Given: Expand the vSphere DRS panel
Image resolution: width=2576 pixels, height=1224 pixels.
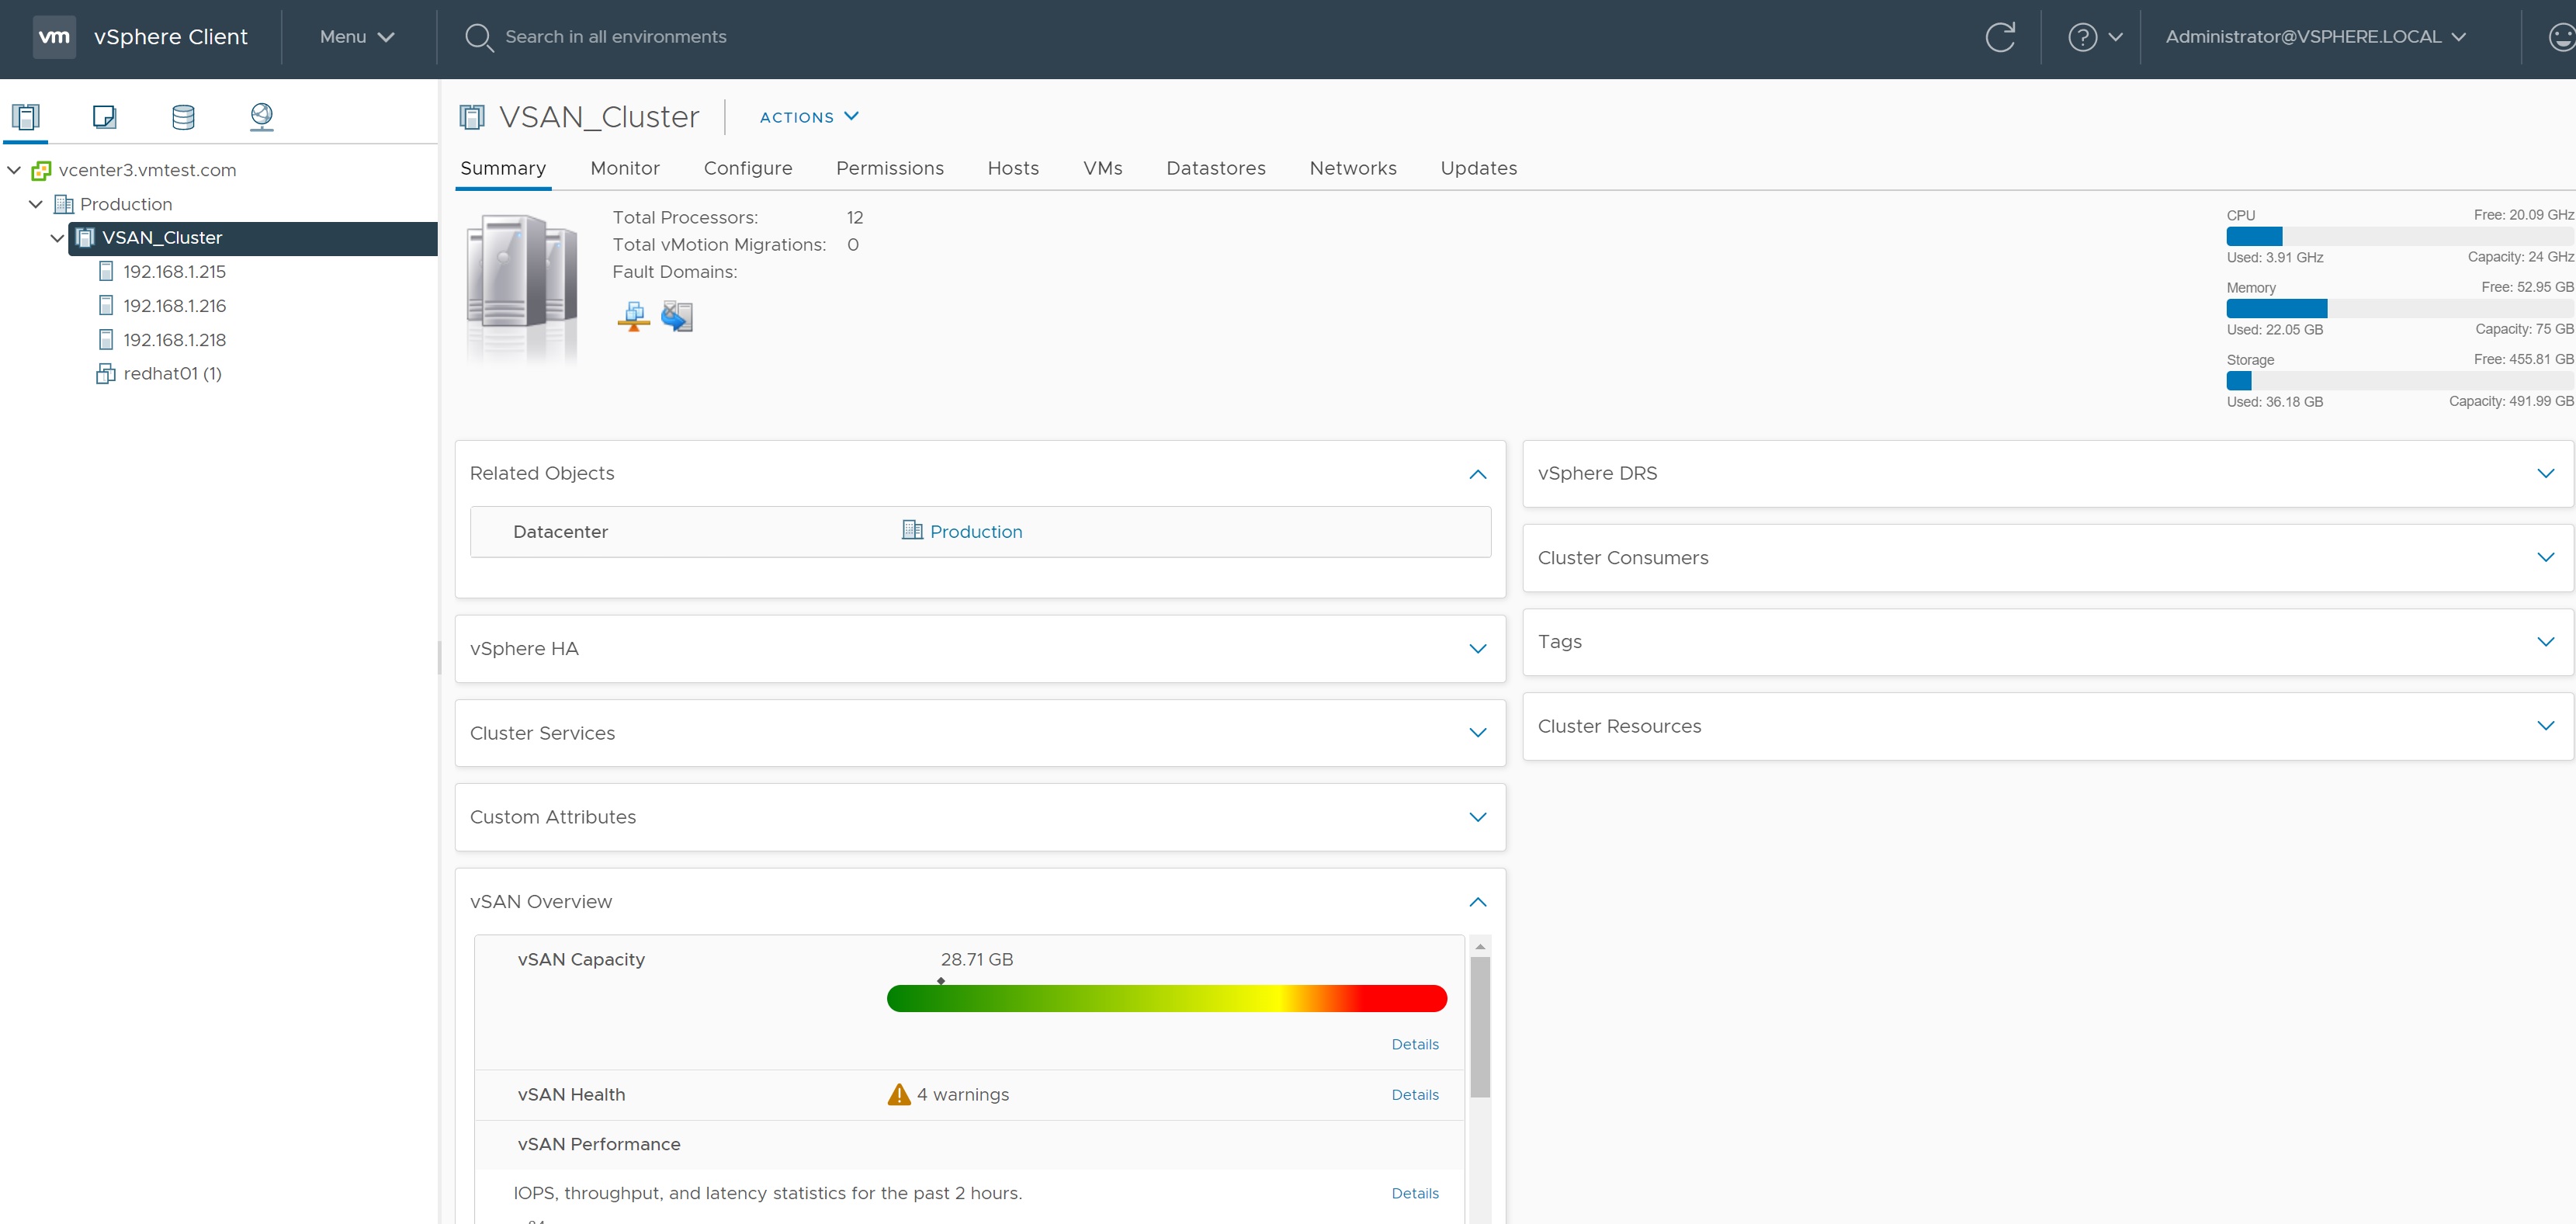Looking at the screenshot, I should pyautogui.click(x=2545, y=473).
